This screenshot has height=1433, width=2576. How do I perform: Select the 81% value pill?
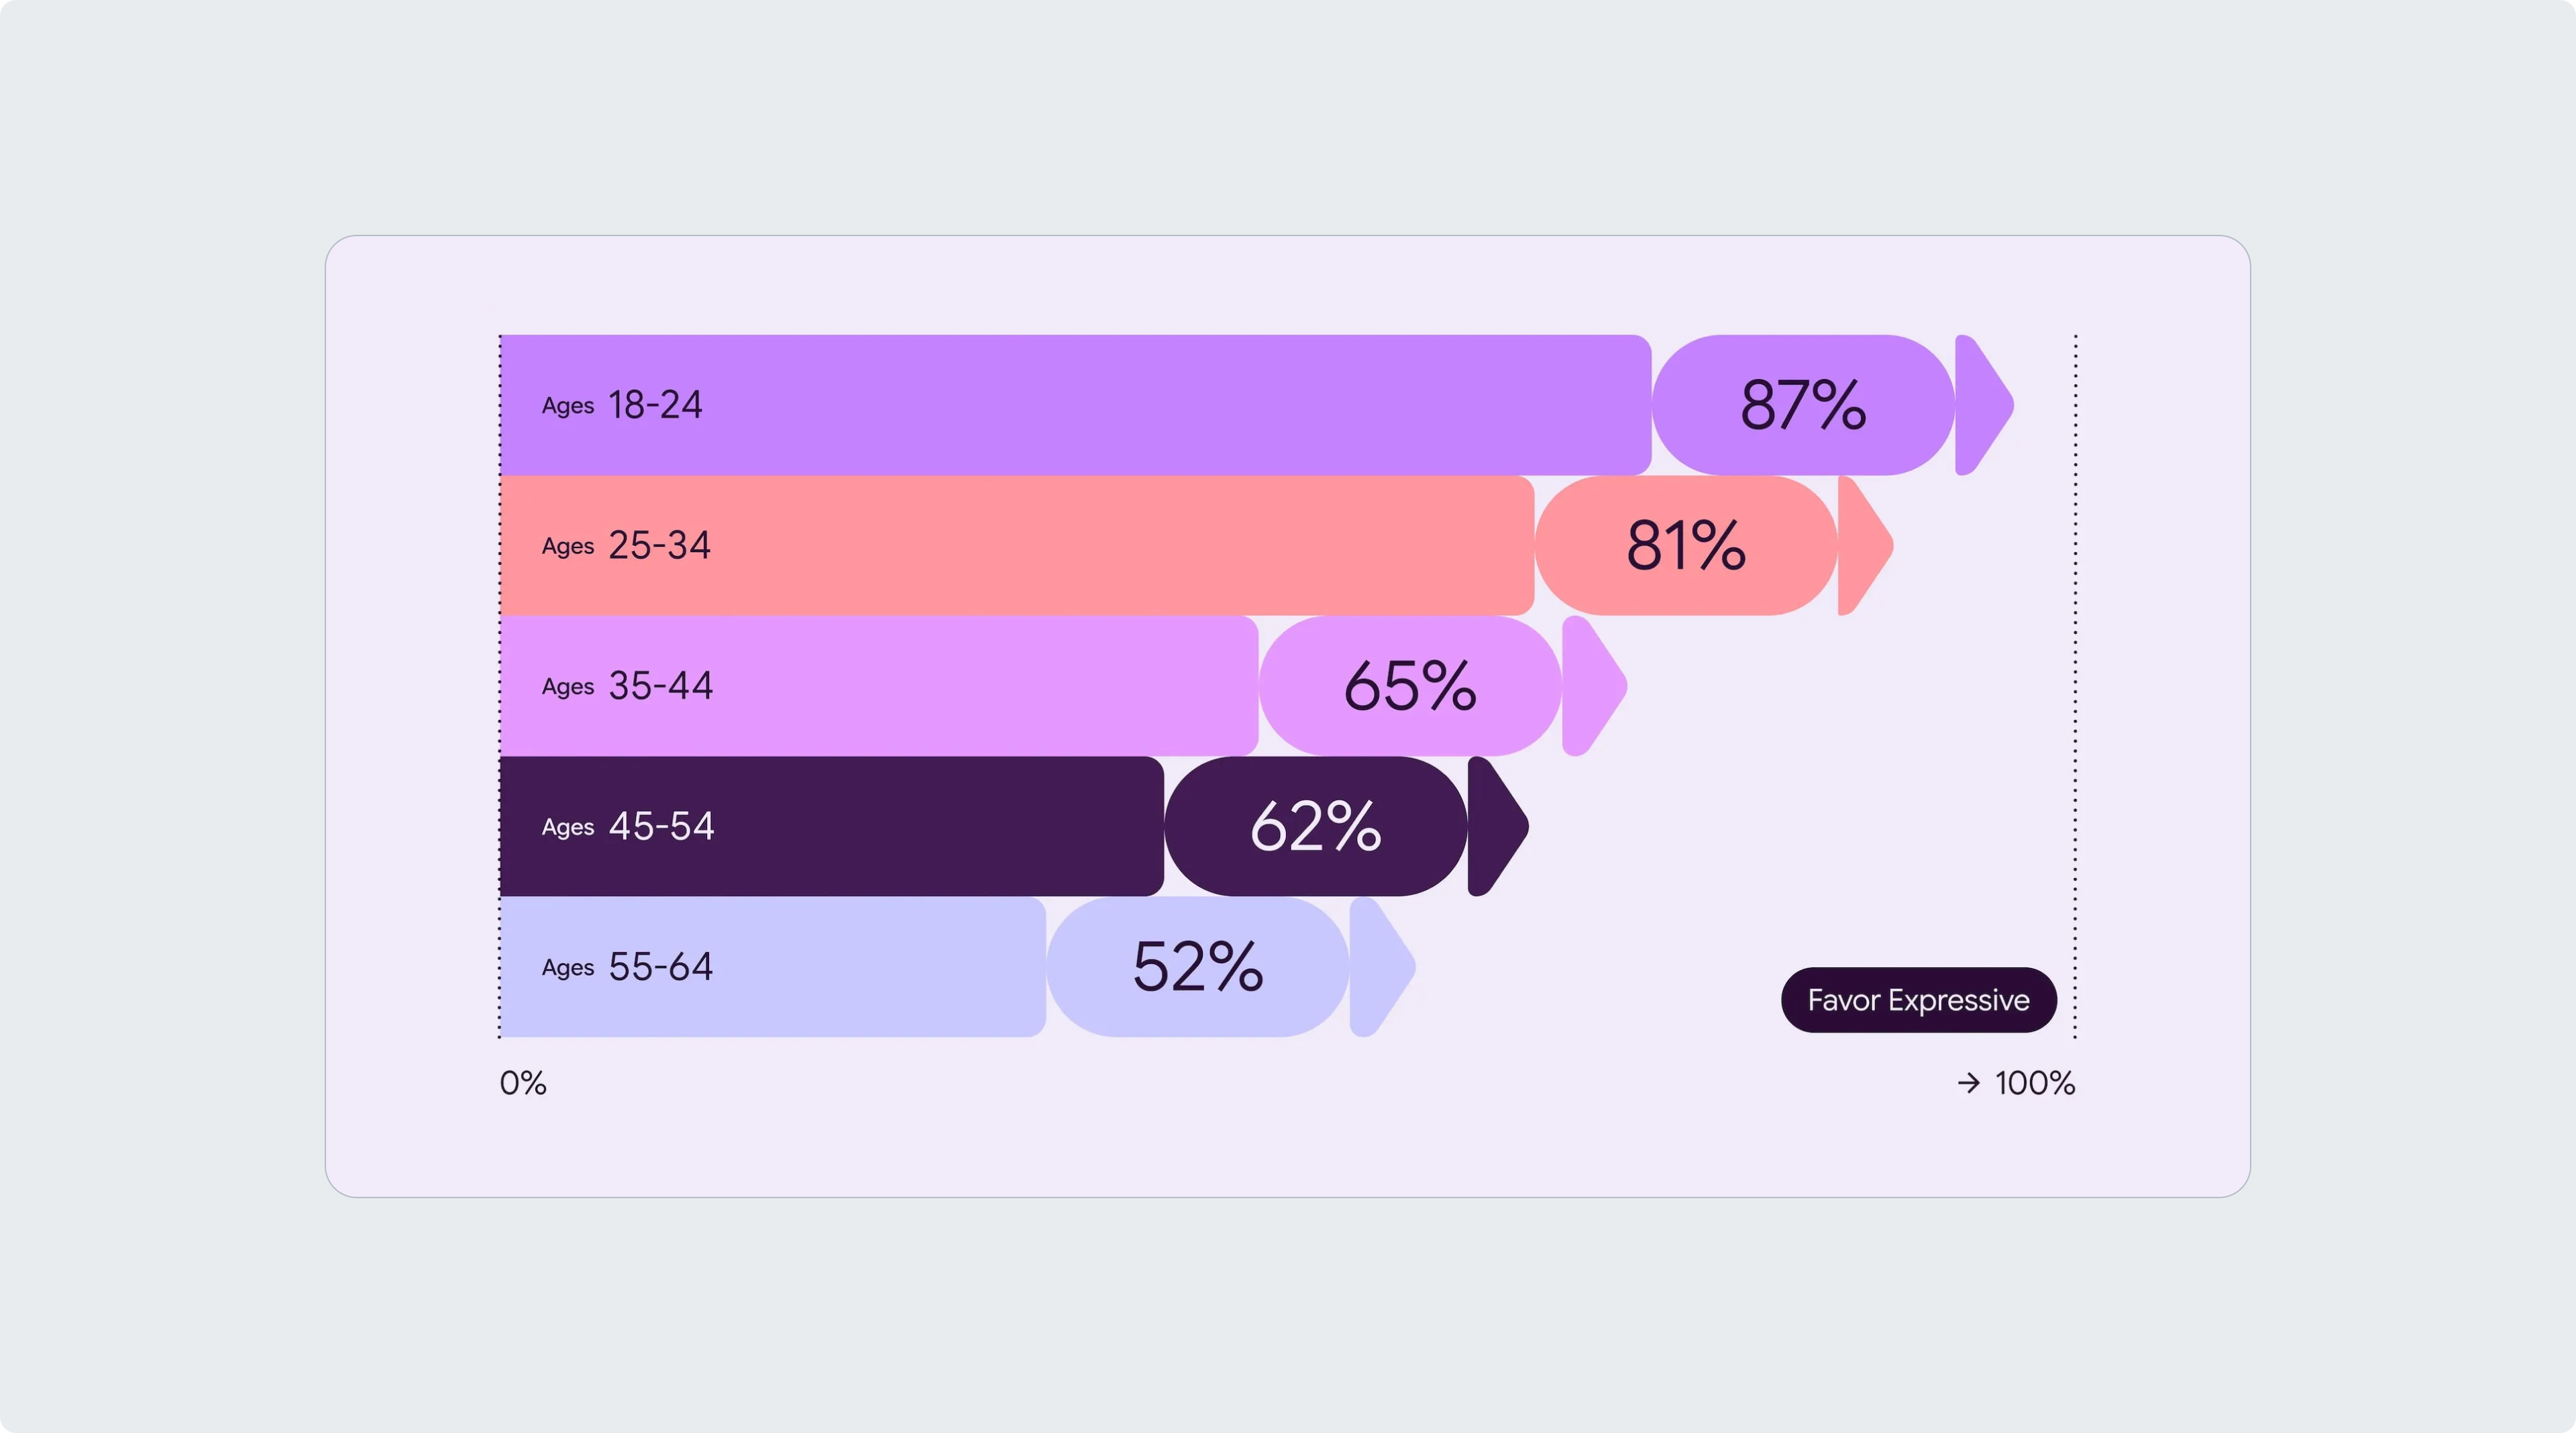(1686, 546)
